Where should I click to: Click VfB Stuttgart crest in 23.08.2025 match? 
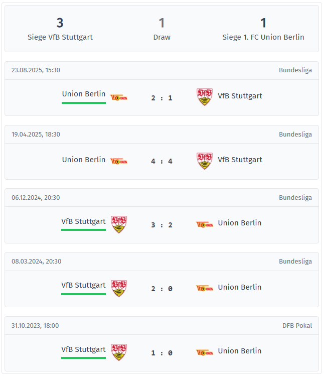point(204,97)
